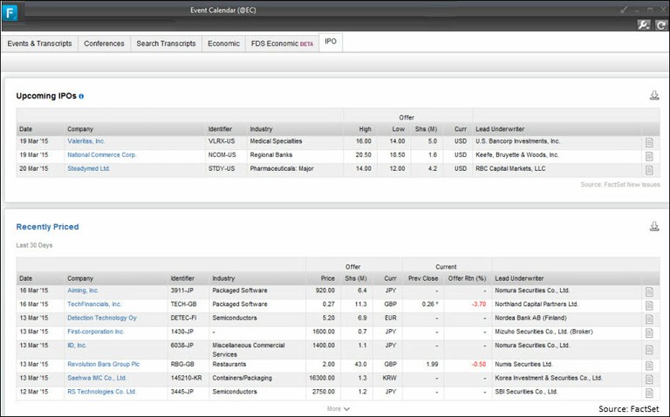Go to Search Transcripts tab
670x417 pixels.
(166, 44)
